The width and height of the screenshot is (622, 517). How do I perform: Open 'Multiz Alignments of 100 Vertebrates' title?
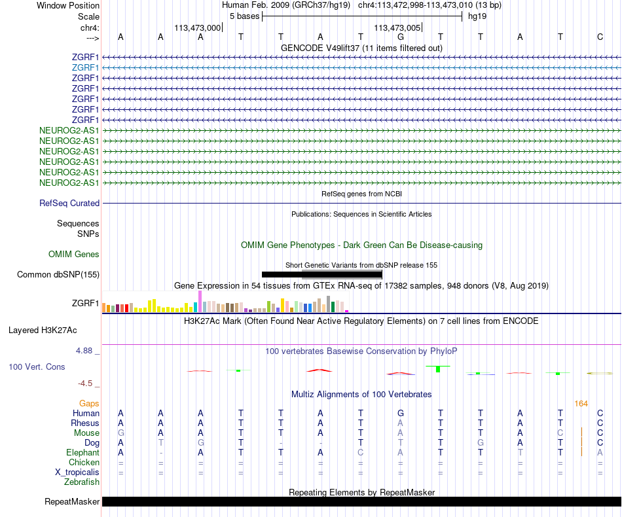coord(361,394)
